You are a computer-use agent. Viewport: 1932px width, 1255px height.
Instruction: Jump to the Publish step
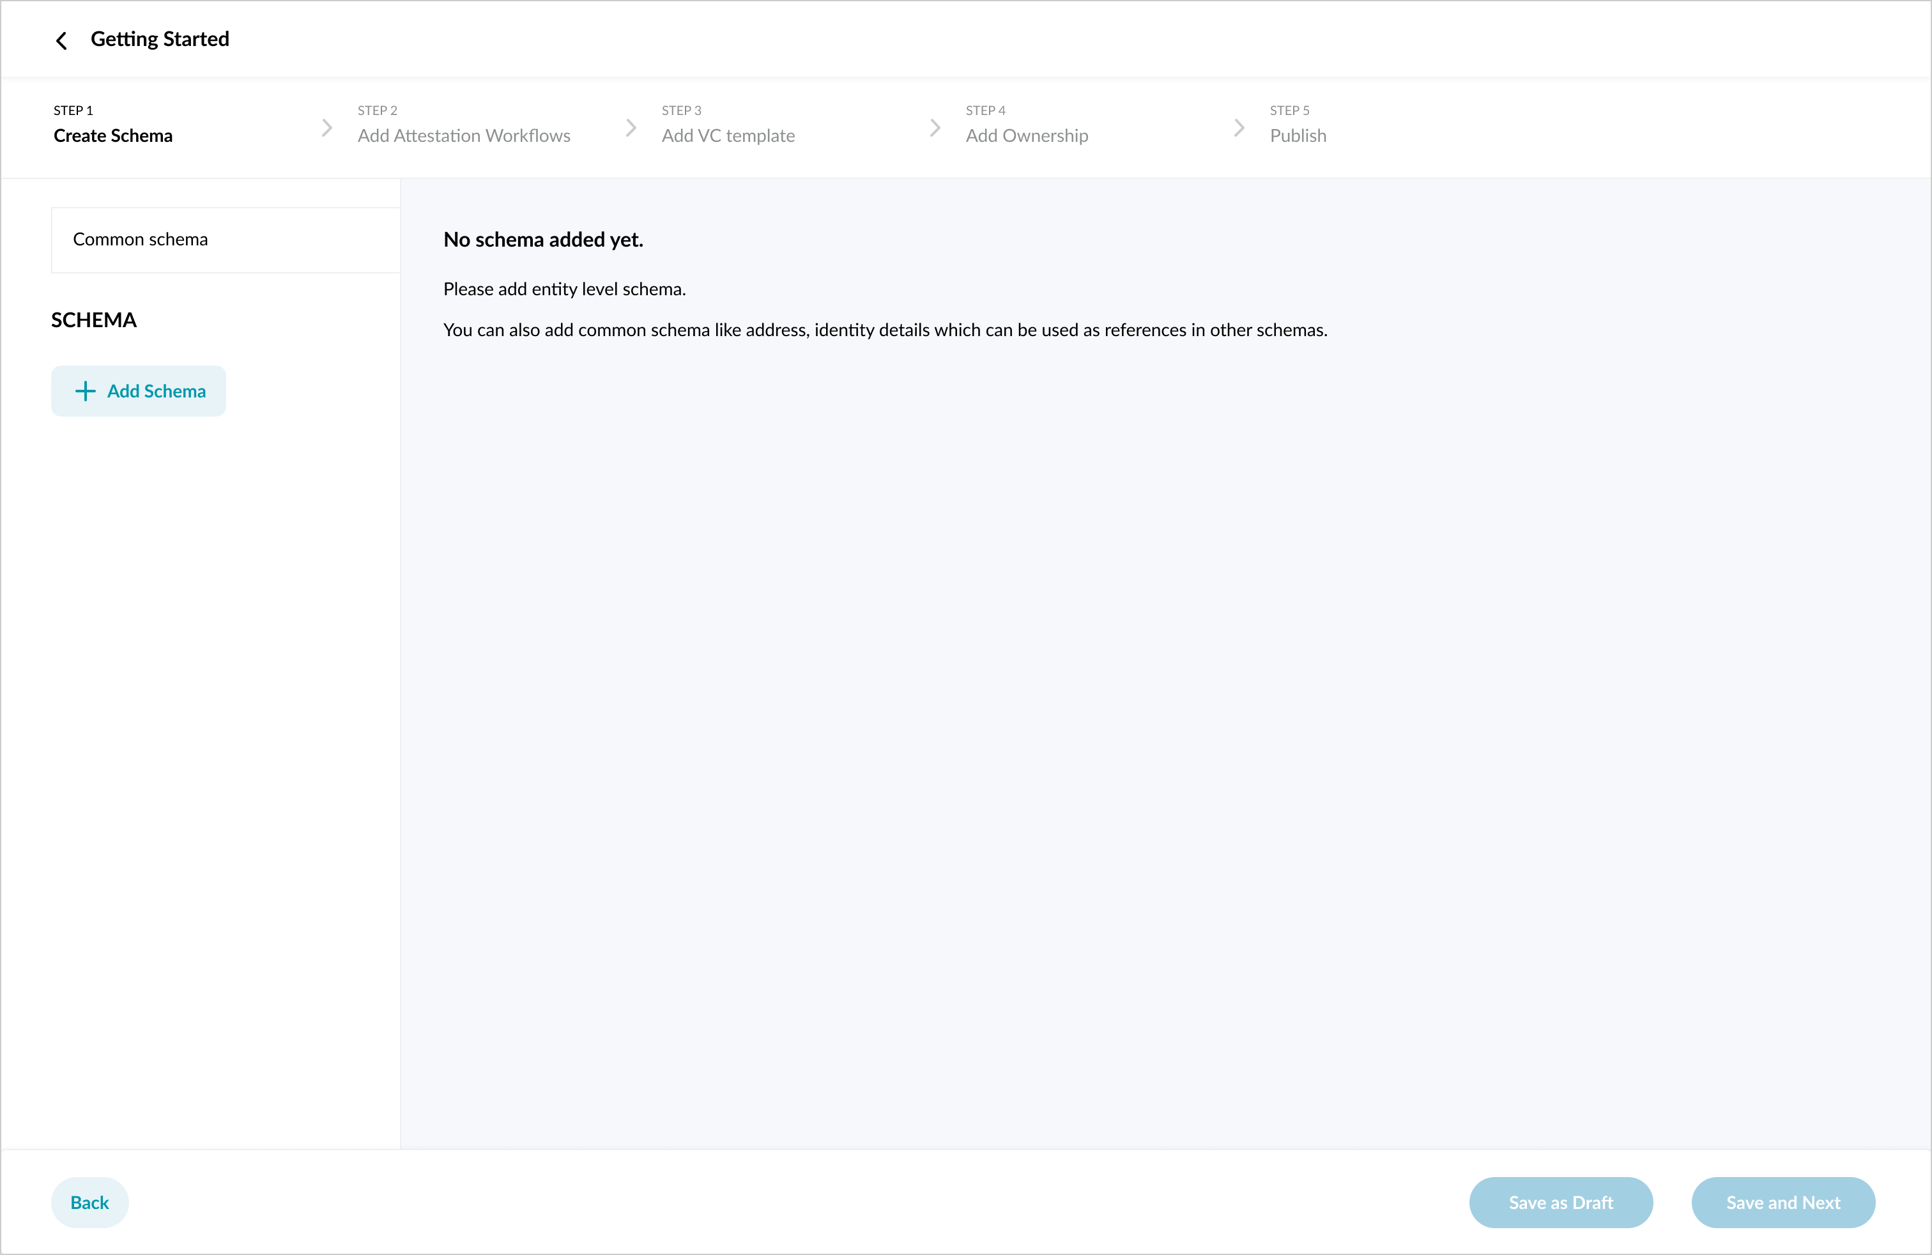pos(1297,135)
